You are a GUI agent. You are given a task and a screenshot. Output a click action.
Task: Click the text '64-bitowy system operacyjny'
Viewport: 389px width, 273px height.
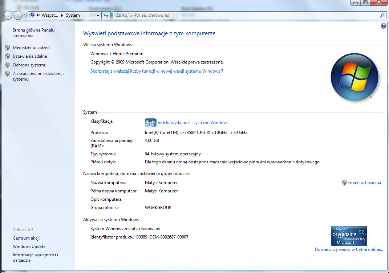tap(173, 154)
